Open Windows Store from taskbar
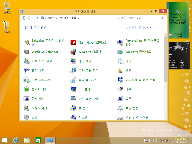Viewport: 192px width, 144px height. (x=38, y=140)
